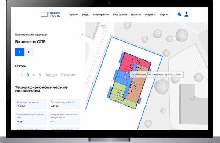Show the Паркинг level
Viewport: 220px width, 143px height.
point(68,75)
